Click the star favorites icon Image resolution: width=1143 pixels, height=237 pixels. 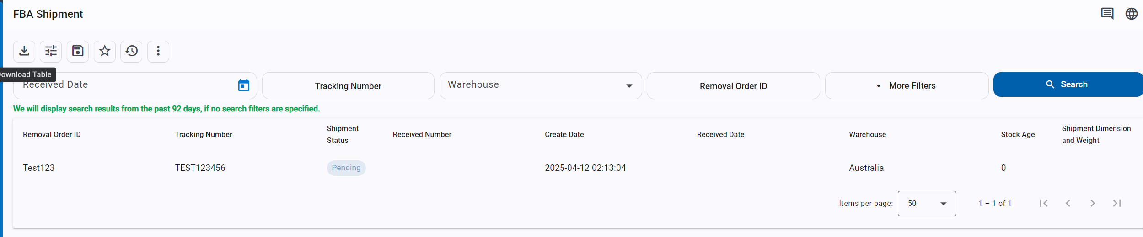105,51
